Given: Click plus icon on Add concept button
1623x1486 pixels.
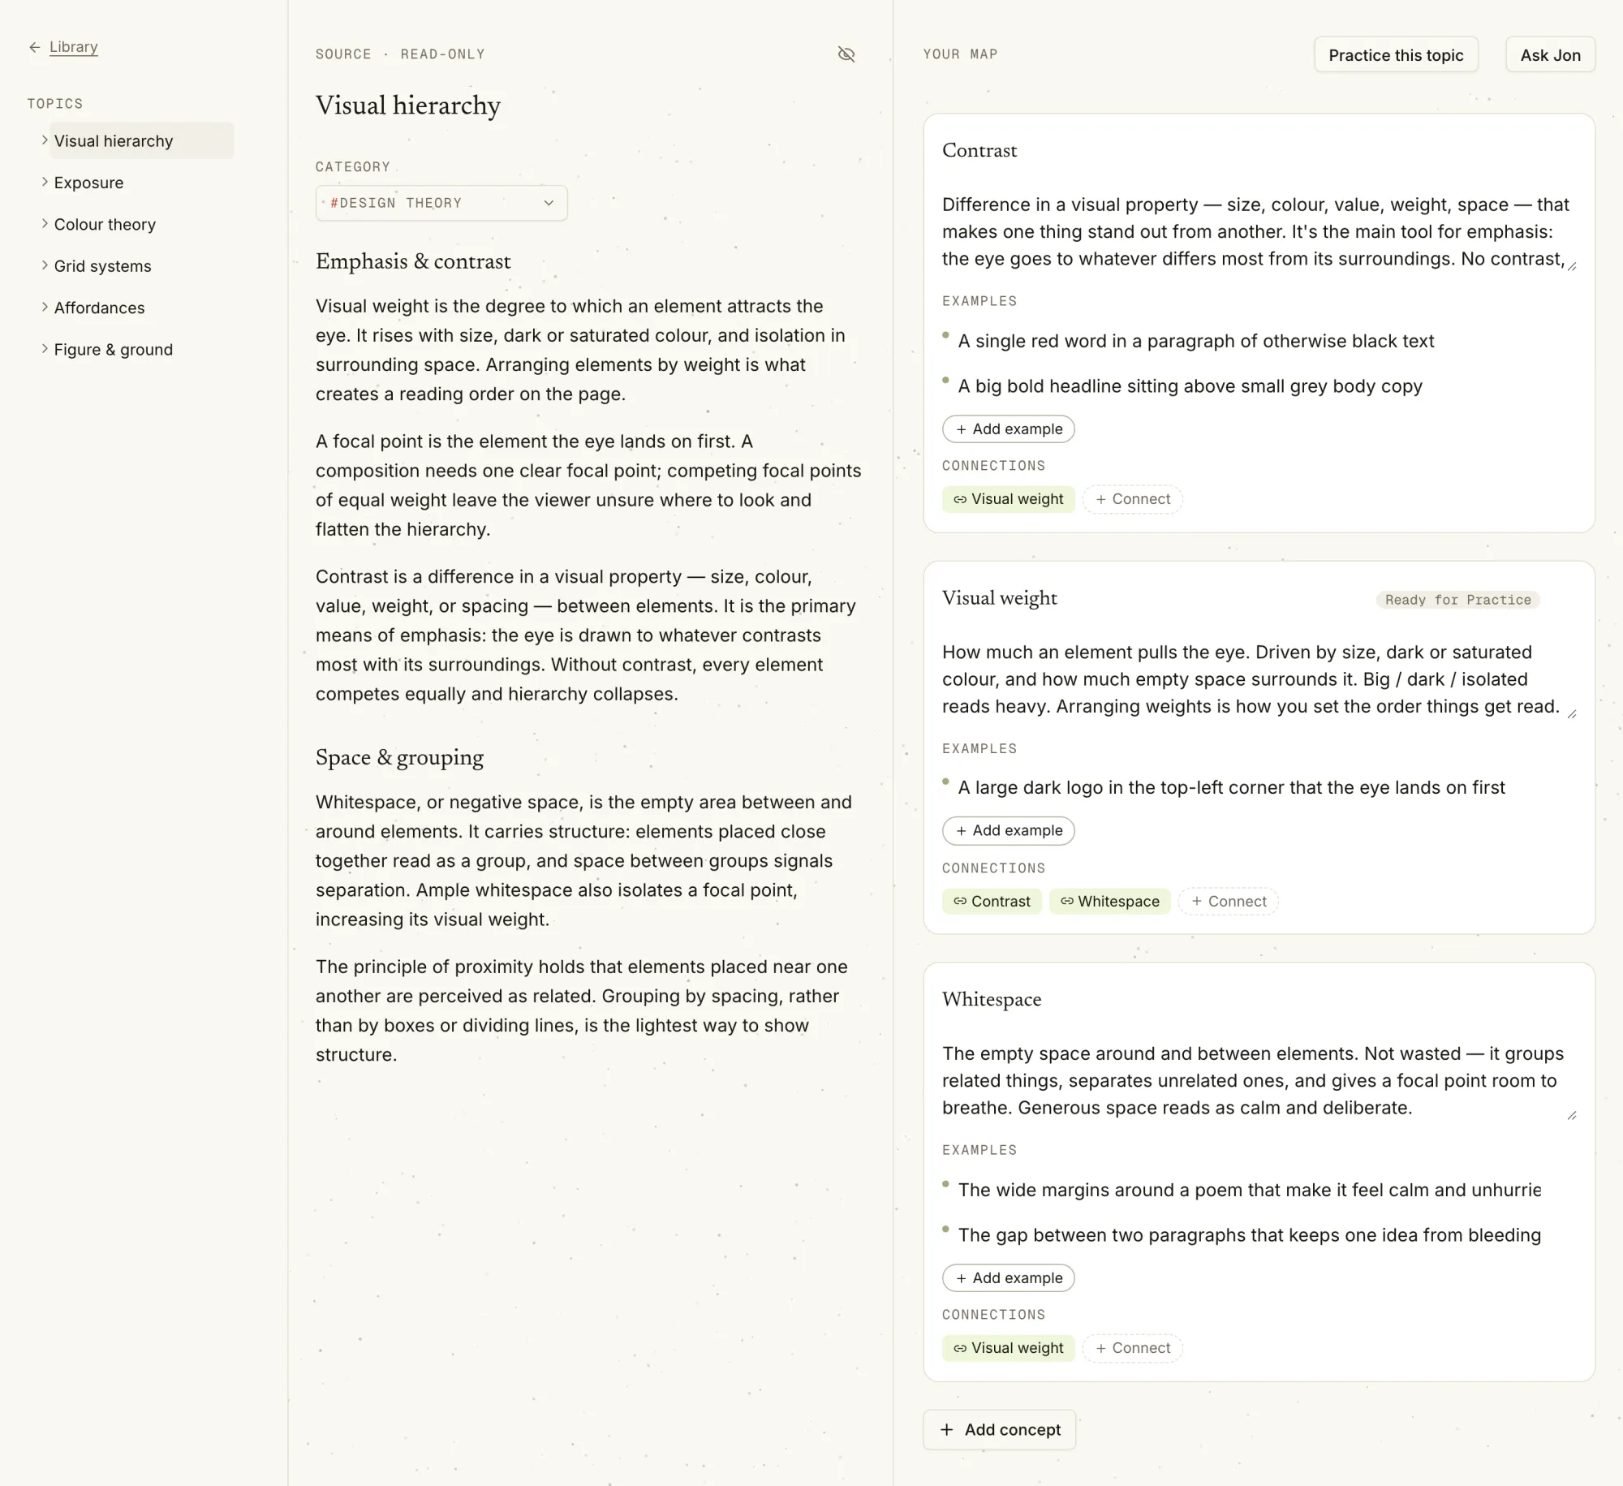Looking at the screenshot, I should 946,1429.
